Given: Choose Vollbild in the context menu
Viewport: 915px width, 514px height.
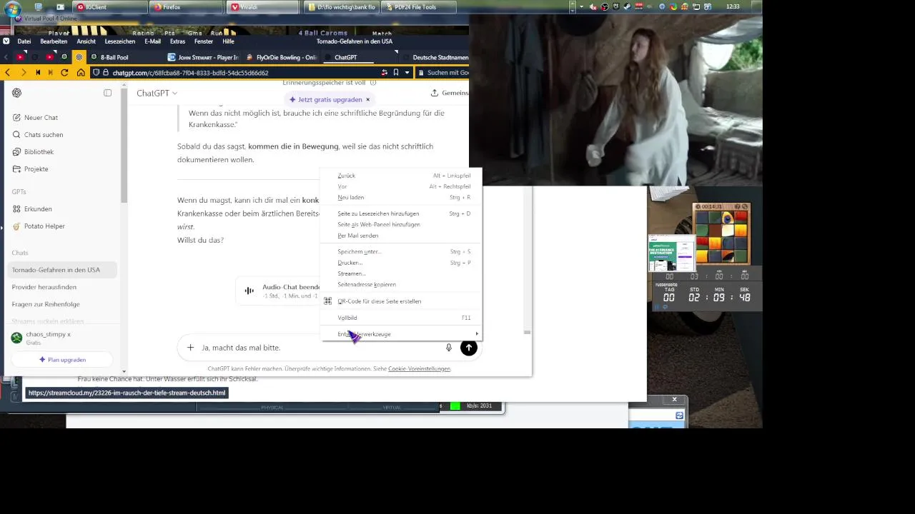Looking at the screenshot, I should click(x=402, y=318).
